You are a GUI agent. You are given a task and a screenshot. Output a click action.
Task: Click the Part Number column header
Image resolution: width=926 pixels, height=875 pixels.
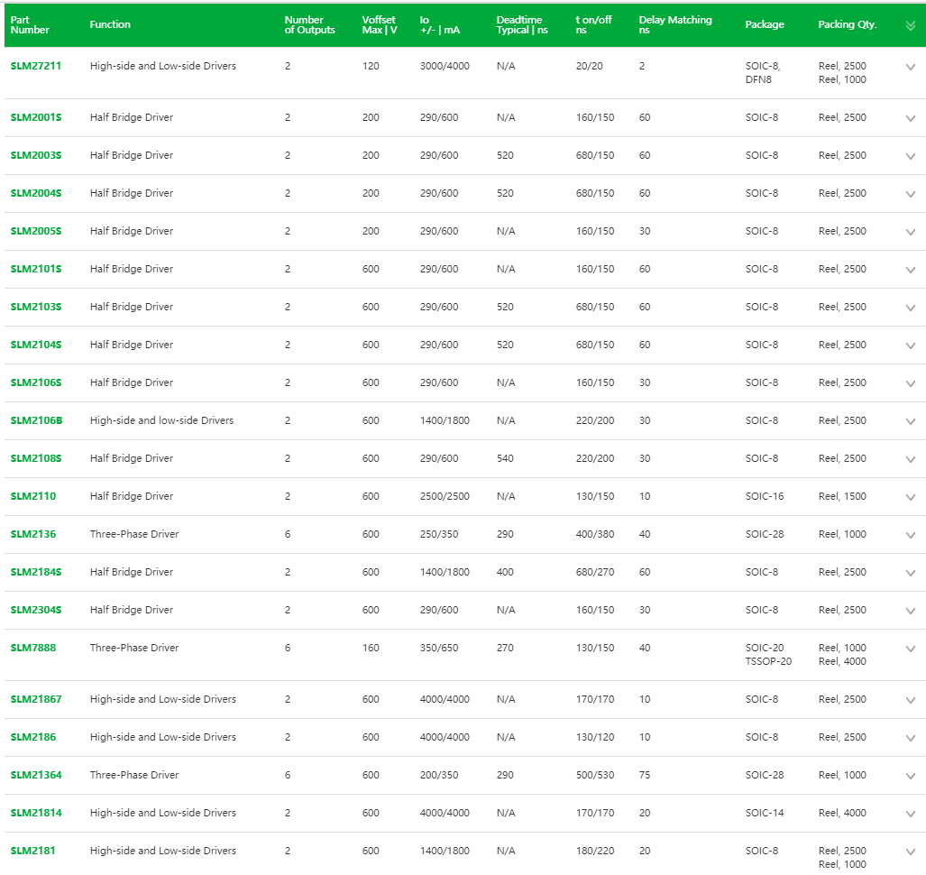coord(30,25)
